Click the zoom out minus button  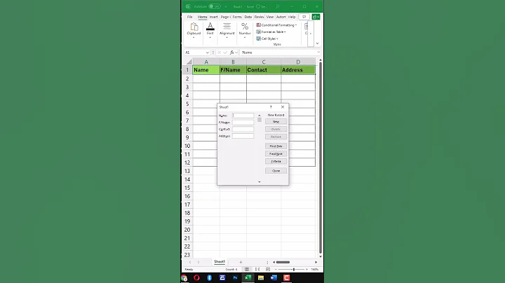click(x=276, y=269)
